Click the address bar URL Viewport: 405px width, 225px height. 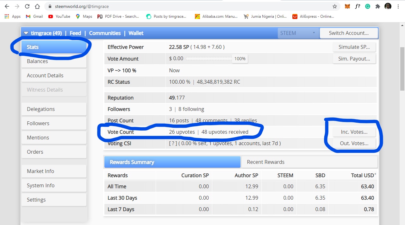(x=82, y=6)
